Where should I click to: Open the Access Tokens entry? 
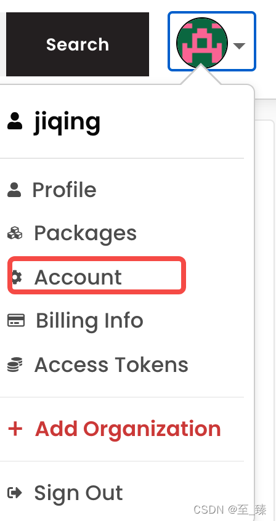point(112,365)
